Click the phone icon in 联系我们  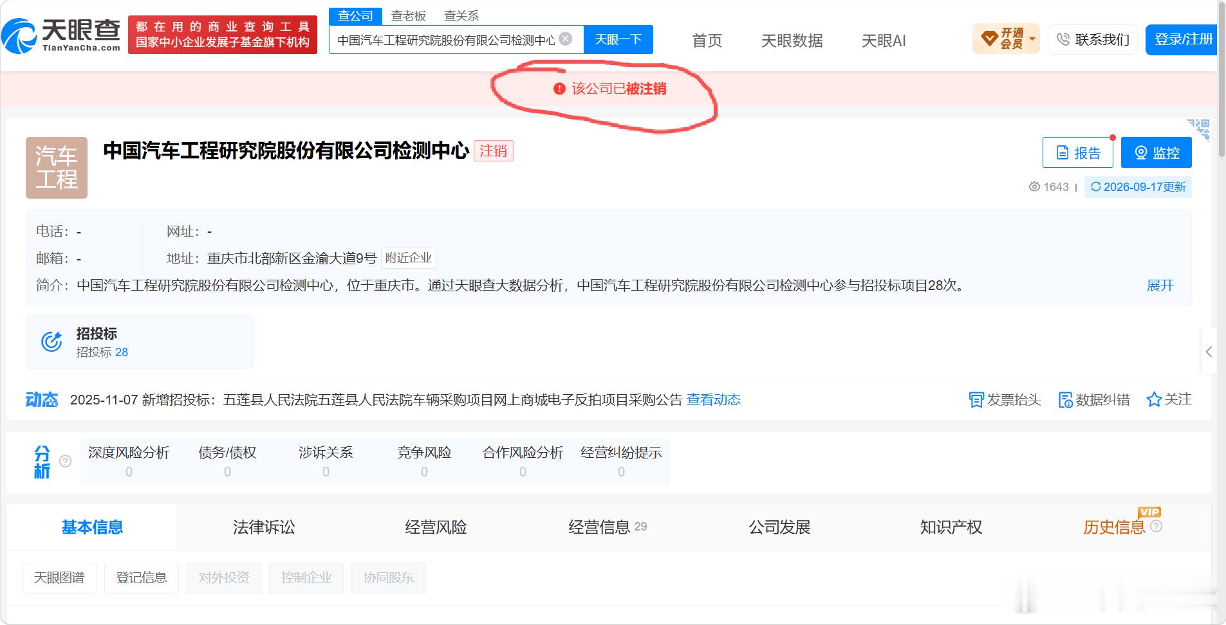tap(1063, 39)
